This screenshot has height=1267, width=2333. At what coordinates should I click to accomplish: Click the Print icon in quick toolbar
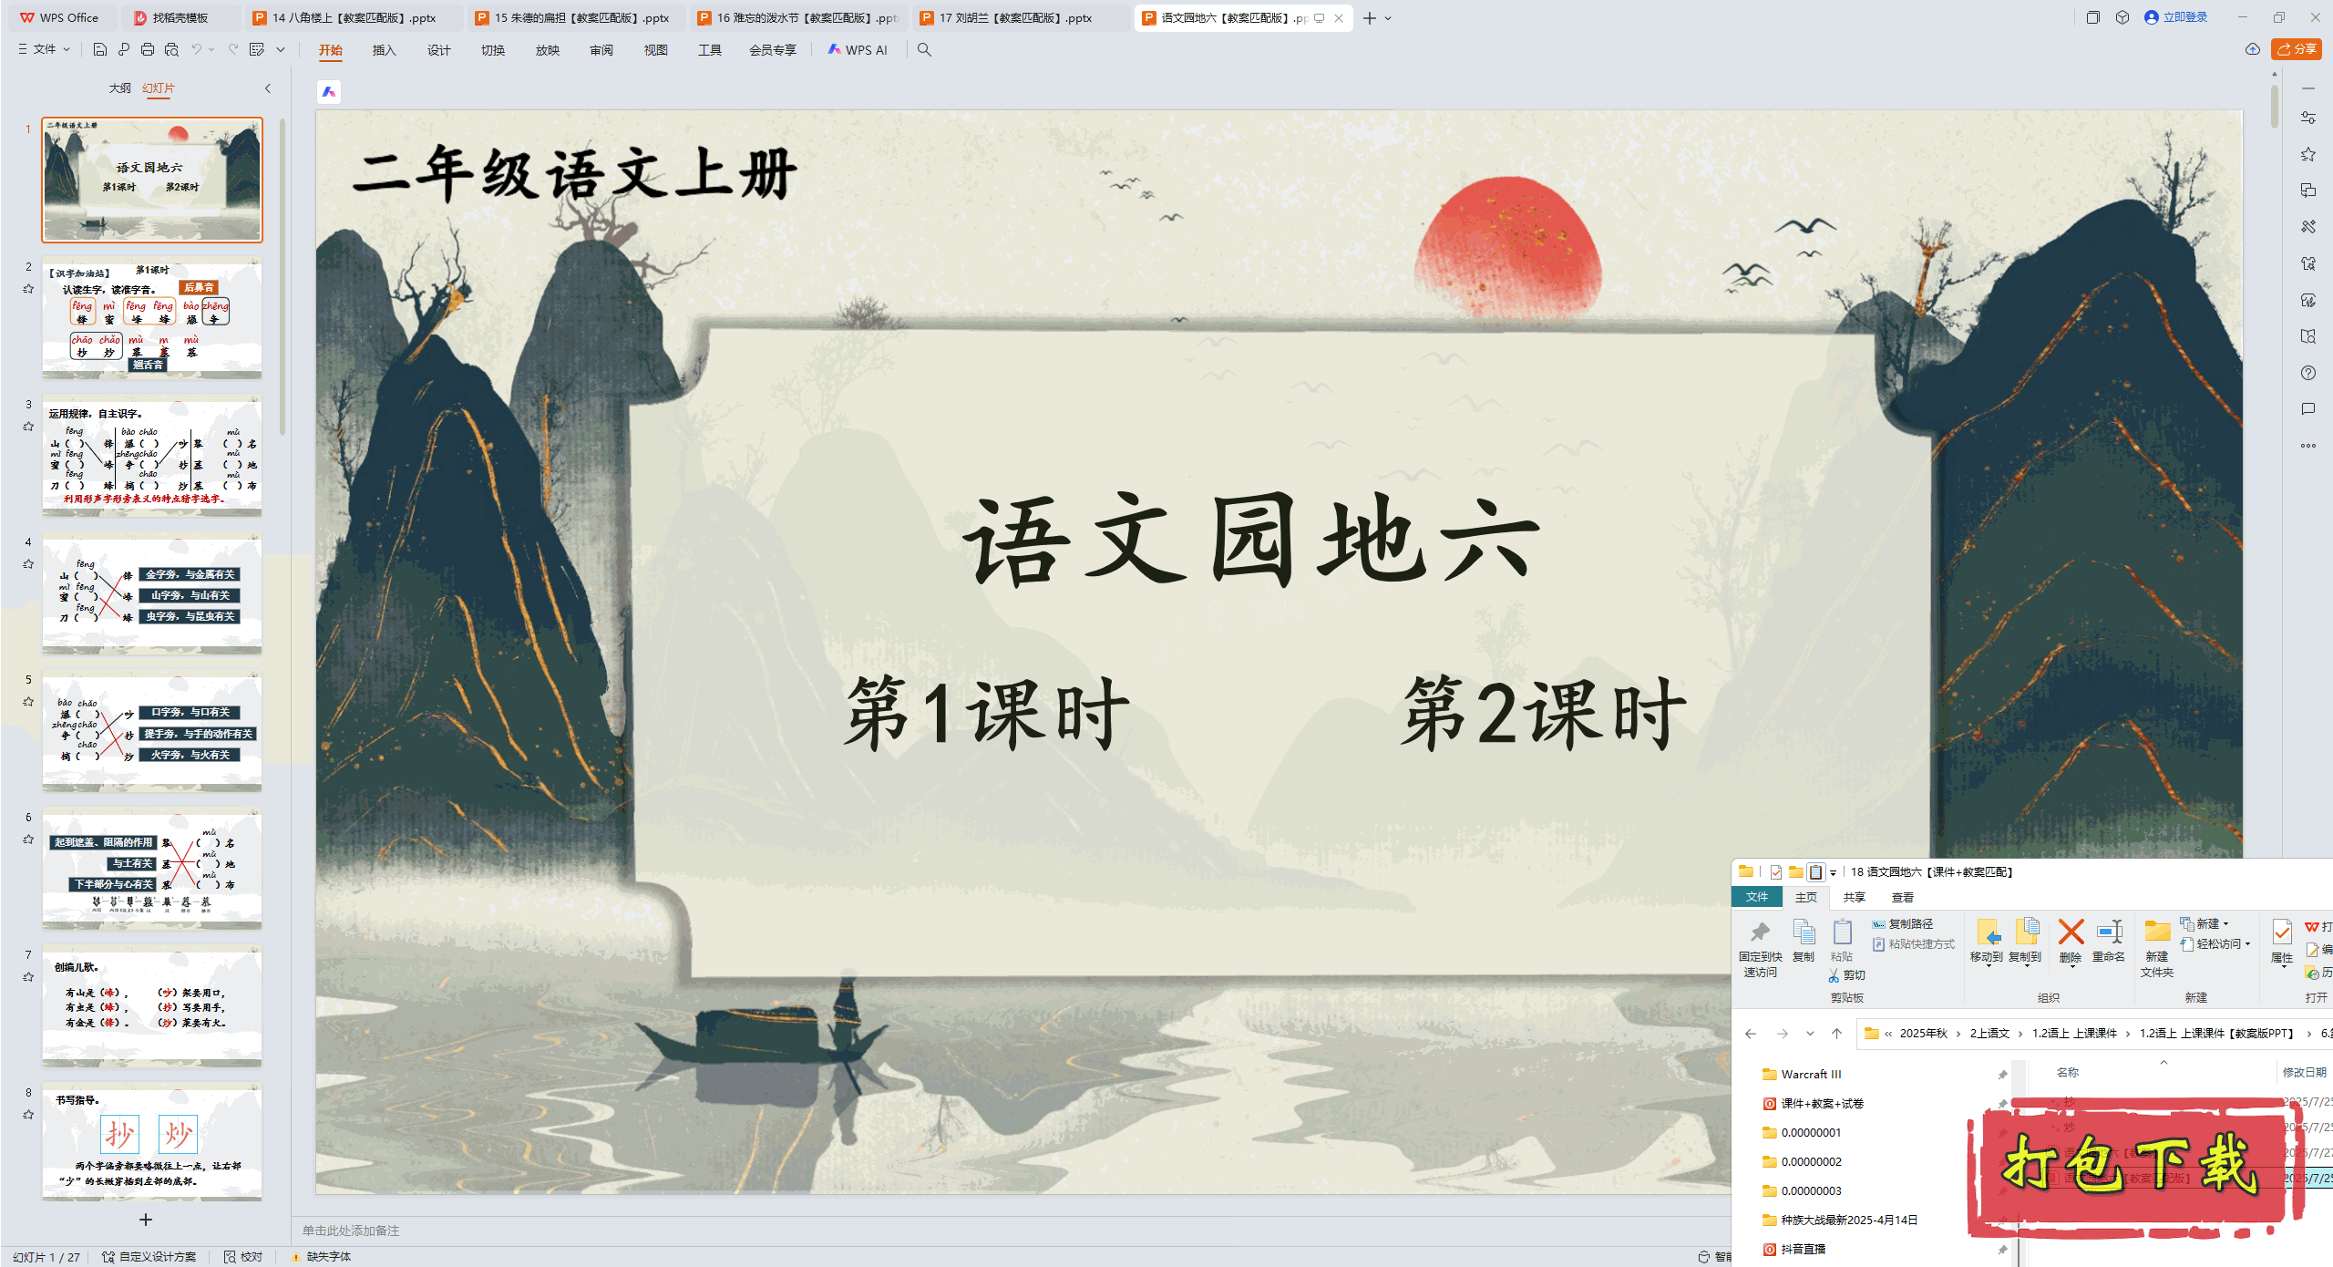pyautogui.click(x=148, y=49)
